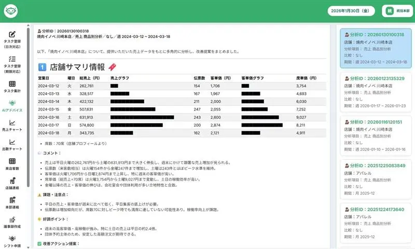Click the sidebar scroll down arrow
Image resolution: width=415 pixels, height=249 pixels.
point(28,247)
